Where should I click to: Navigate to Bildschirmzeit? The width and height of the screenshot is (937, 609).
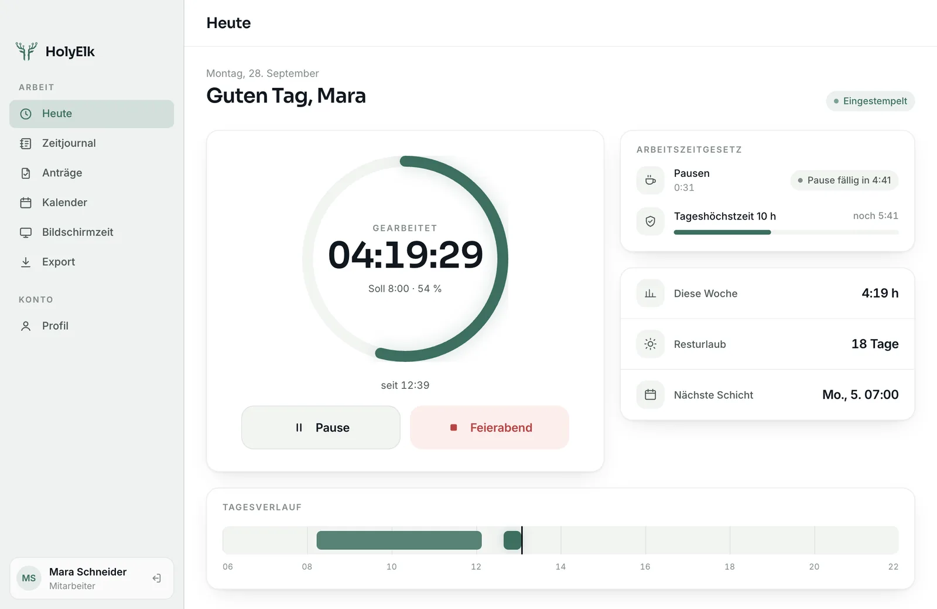[91, 232]
